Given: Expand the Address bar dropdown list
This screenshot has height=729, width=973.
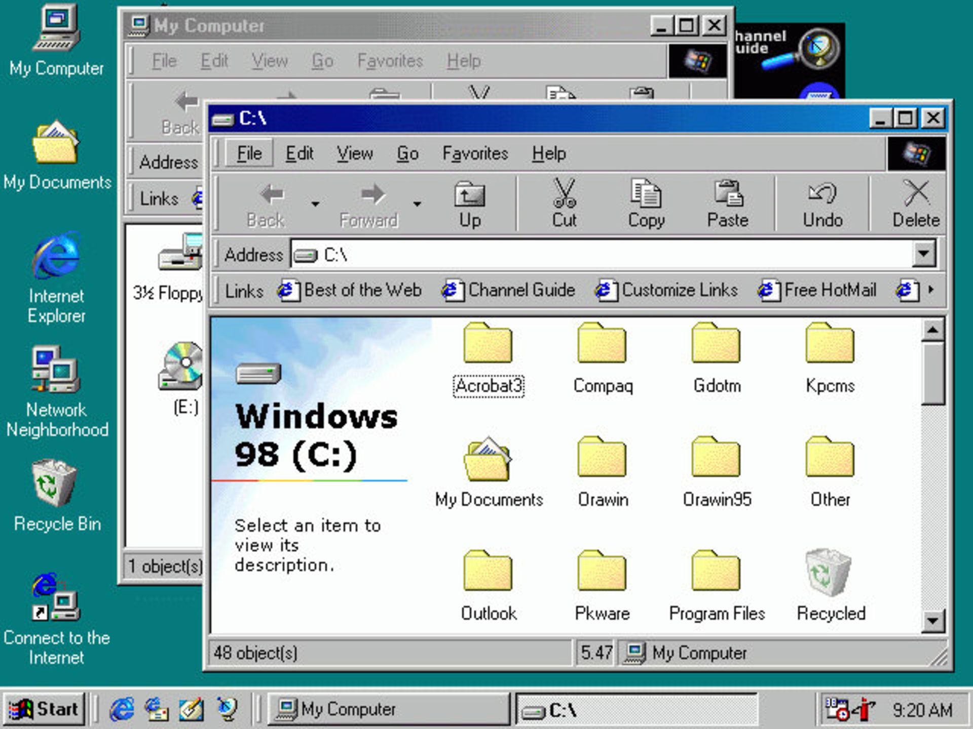Looking at the screenshot, I should tap(926, 255).
